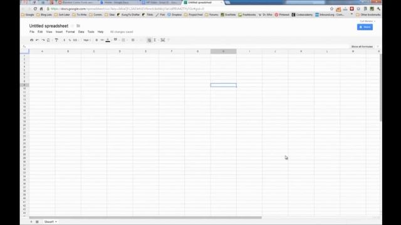Format cell as currency with dollar icon
Viewport: 401px width, 225px height.
coord(64,40)
